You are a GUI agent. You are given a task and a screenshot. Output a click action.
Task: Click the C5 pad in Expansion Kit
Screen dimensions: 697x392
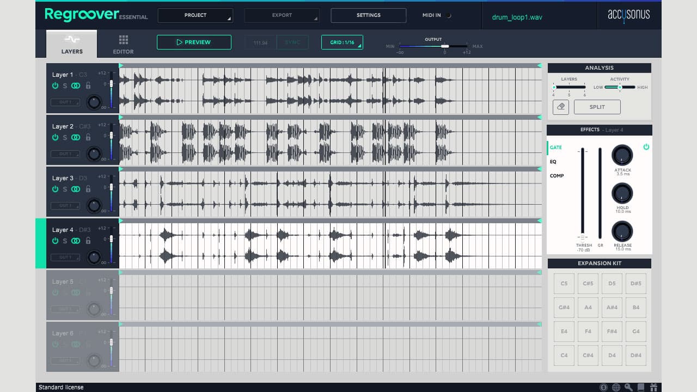(x=564, y=284)
